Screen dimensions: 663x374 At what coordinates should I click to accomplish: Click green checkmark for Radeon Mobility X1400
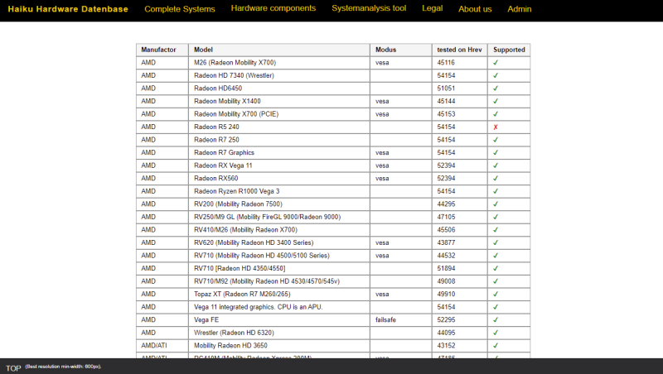[496, 101]
